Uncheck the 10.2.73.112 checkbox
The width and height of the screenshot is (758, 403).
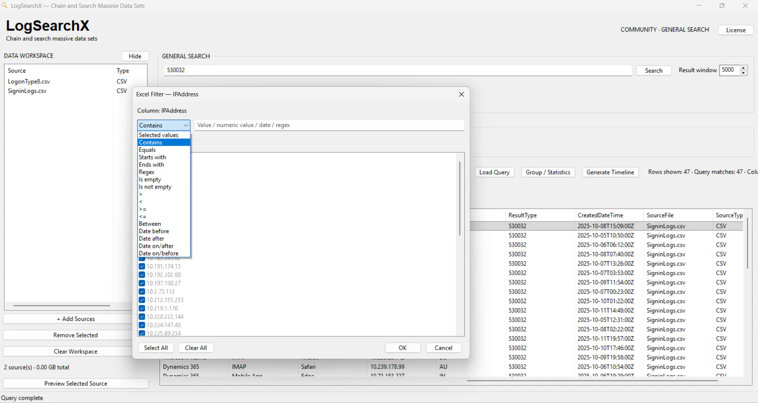[x=142, y=292]
